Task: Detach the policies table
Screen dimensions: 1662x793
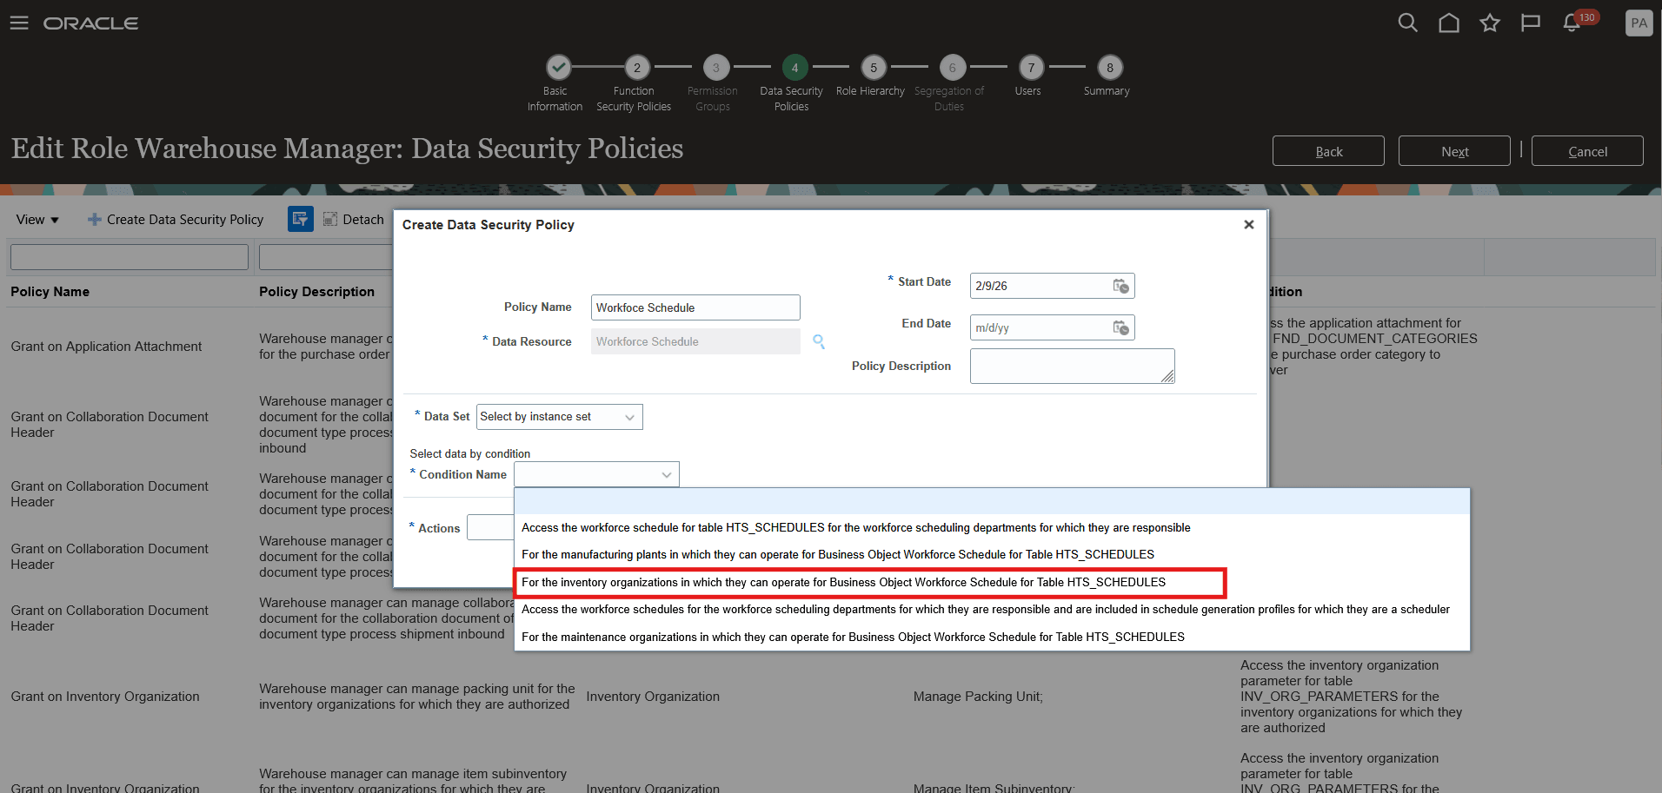Action: tap(353, 219)
